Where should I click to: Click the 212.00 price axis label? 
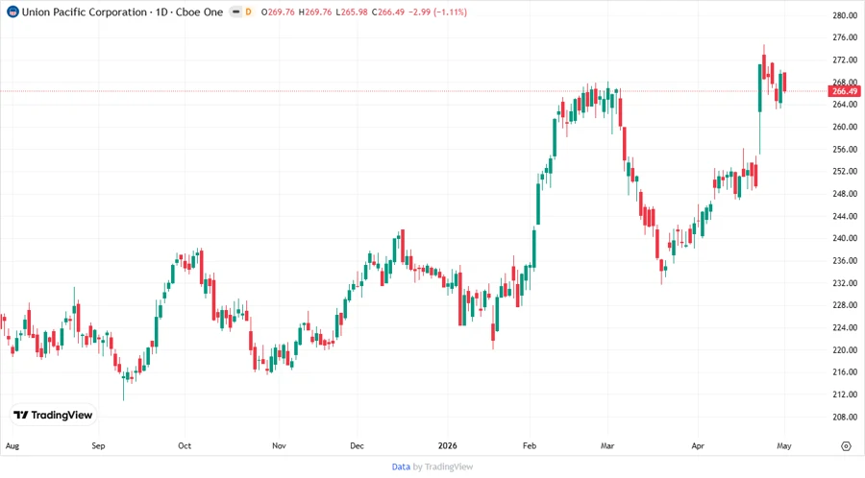[845, 394]
